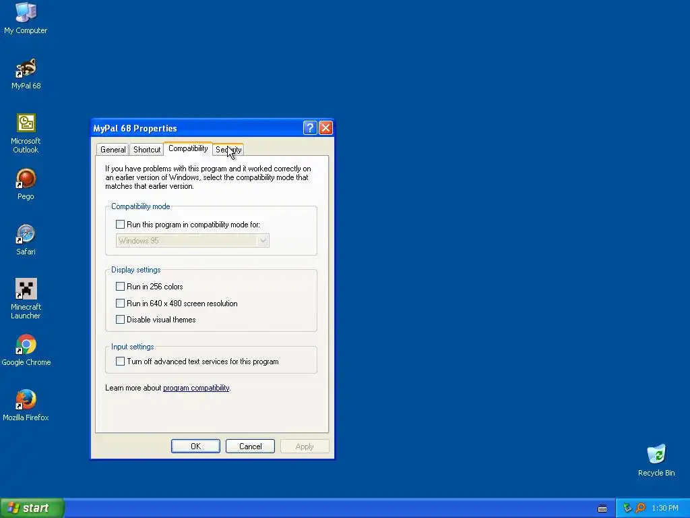Viewport: 690px width, 518px height.
Task: Switch to the General tab
Action: point(113,149)
